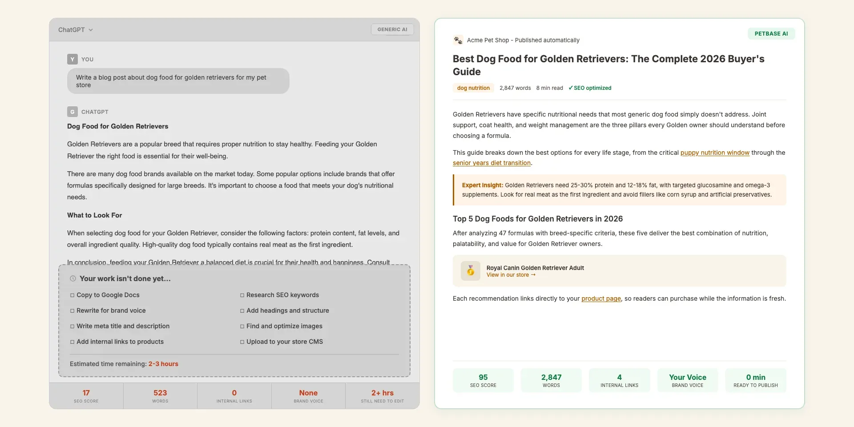Click the 2-3 hours estimated time text

[163, 364]
